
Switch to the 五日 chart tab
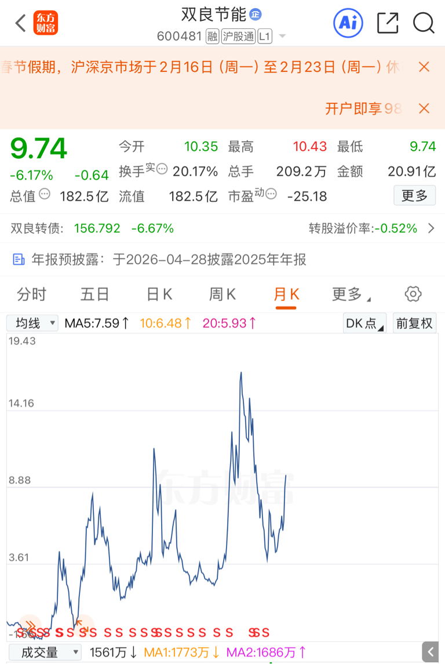click(x=95, y=295)
